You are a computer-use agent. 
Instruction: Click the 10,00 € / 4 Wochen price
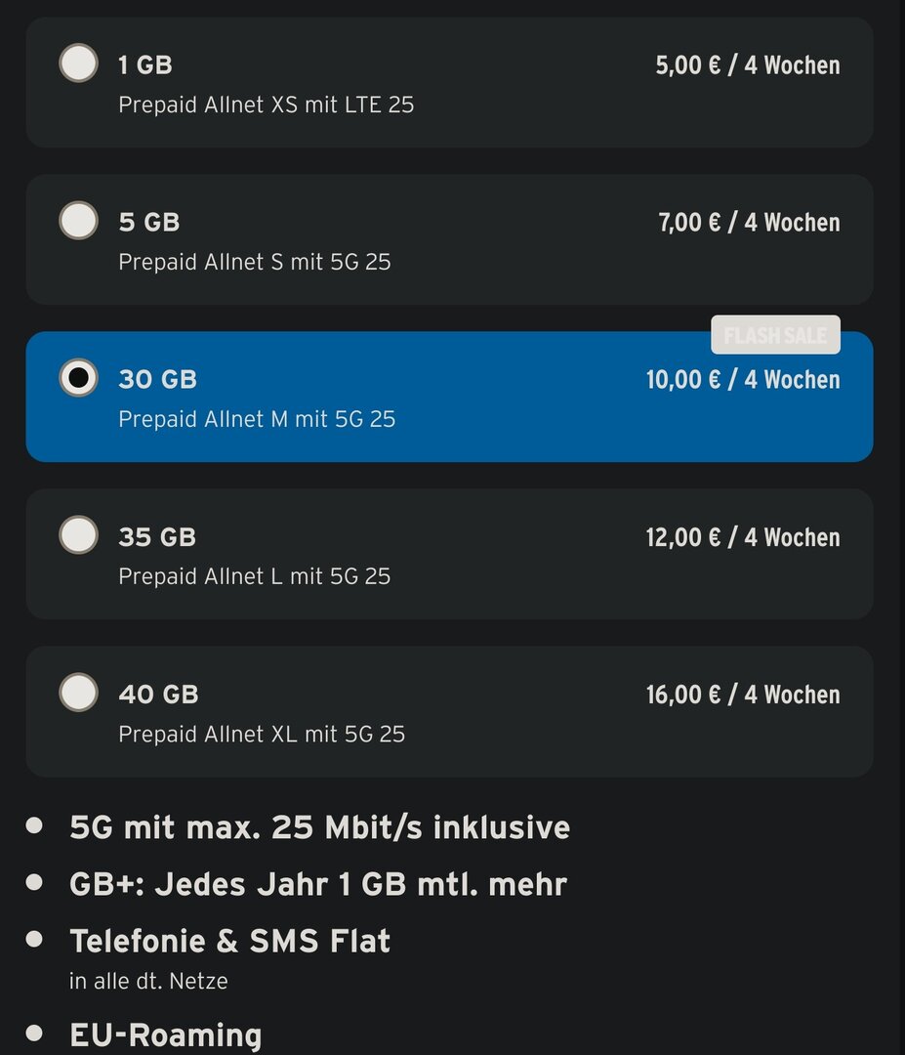(742, 380)
